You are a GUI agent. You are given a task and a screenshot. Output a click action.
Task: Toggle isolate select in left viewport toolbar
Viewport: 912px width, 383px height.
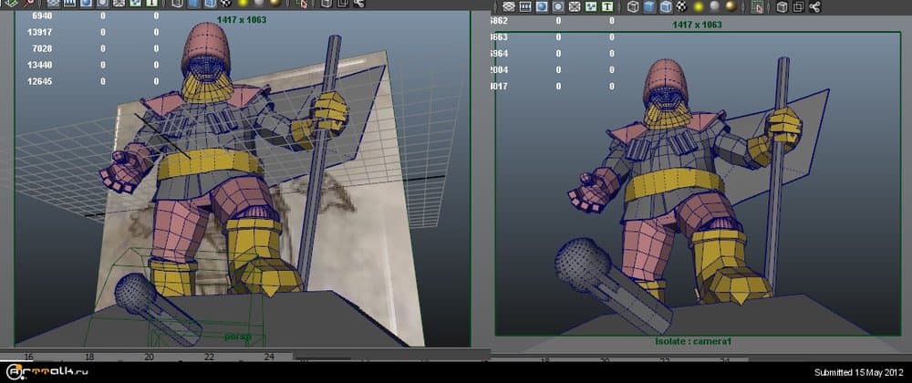pyautogui.click(x=300, y=4)
